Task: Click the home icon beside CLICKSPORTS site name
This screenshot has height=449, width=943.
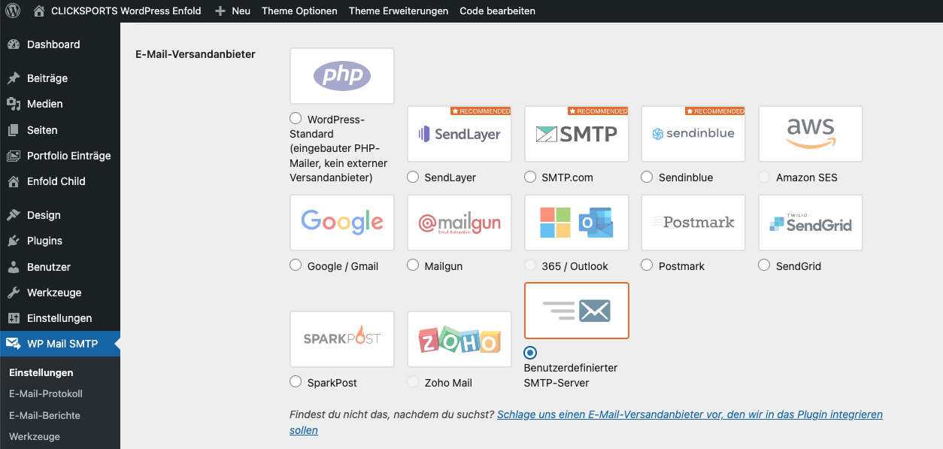Action: tap(40, 11)
